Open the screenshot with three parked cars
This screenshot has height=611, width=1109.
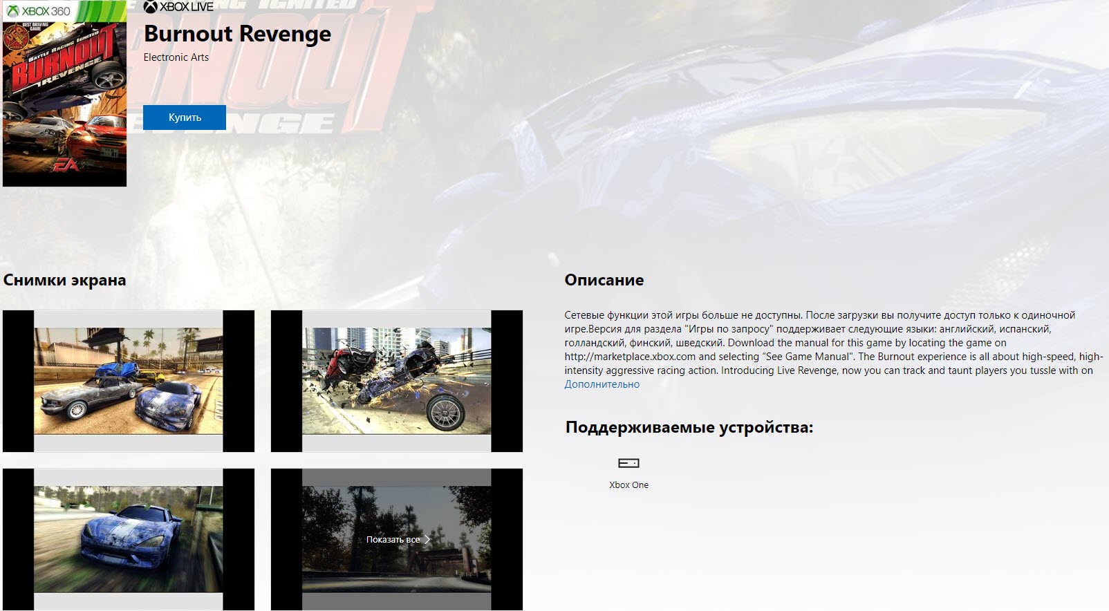pos(129,381)
